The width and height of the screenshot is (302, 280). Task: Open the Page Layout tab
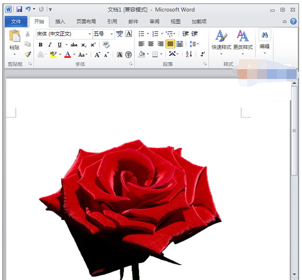click(86, 22)
